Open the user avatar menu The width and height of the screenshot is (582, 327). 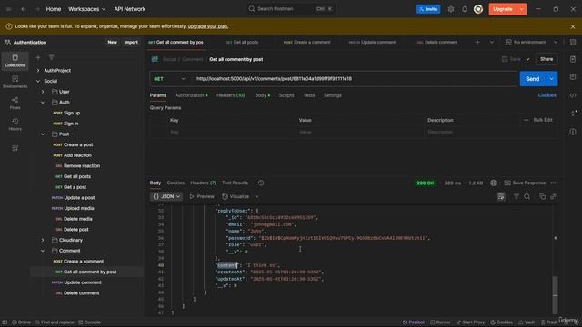[478, 9]
